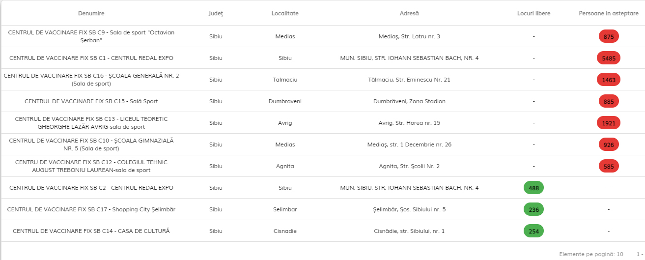Viewport: 645px width, 260px height.
Task: Click the green 236 free slots badge
Action: [x=534, y=209]
